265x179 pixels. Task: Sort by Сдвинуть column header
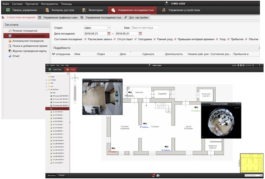click(x=148, y=54)
